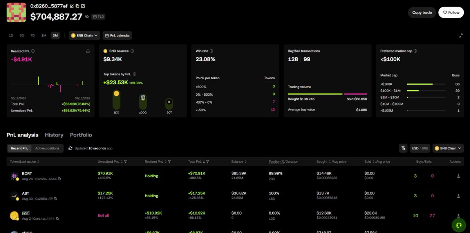Click the <$100K market cap bar
The image size is (470, 233).
coord(426,84)
